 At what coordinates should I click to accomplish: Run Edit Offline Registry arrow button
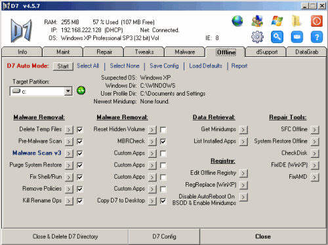[x=243, y=173]
